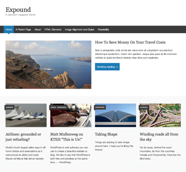Click the Expound site title
This screenshot has height=172, width=186.
18,10
